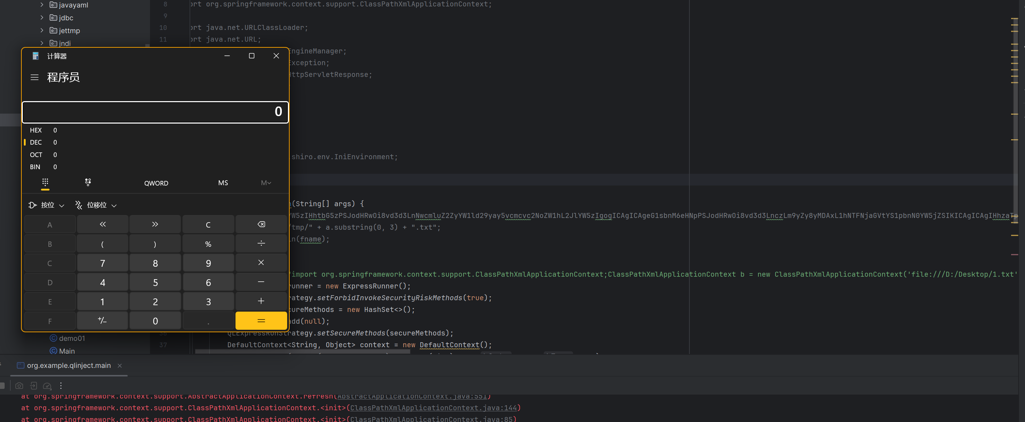Click the exit/restore layout icon in run toolbar
Screen dimensions: 1025x422
coord(33,386)
